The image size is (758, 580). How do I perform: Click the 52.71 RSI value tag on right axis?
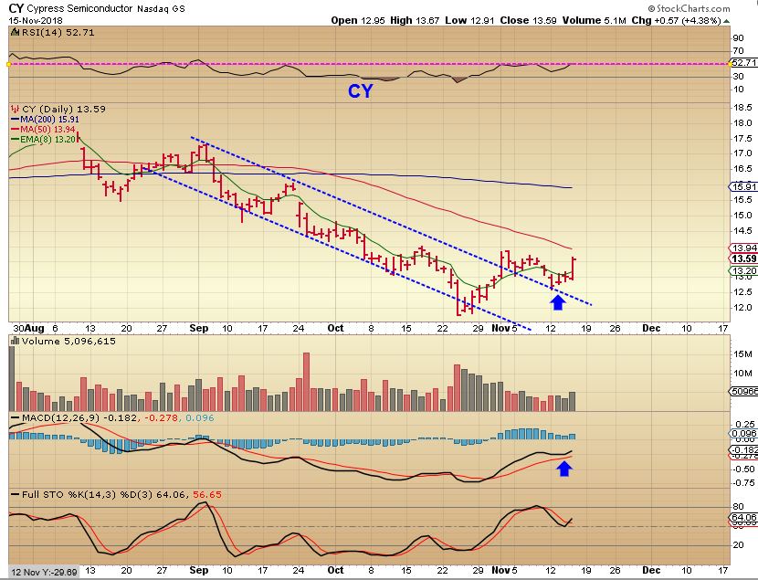click(x=743, y=63)
